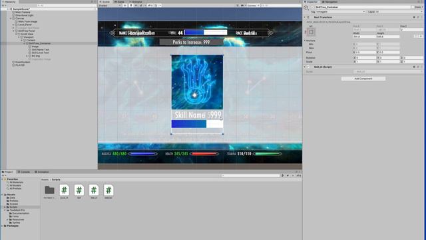Open the anchor presets box in Rect Transform

311,32
